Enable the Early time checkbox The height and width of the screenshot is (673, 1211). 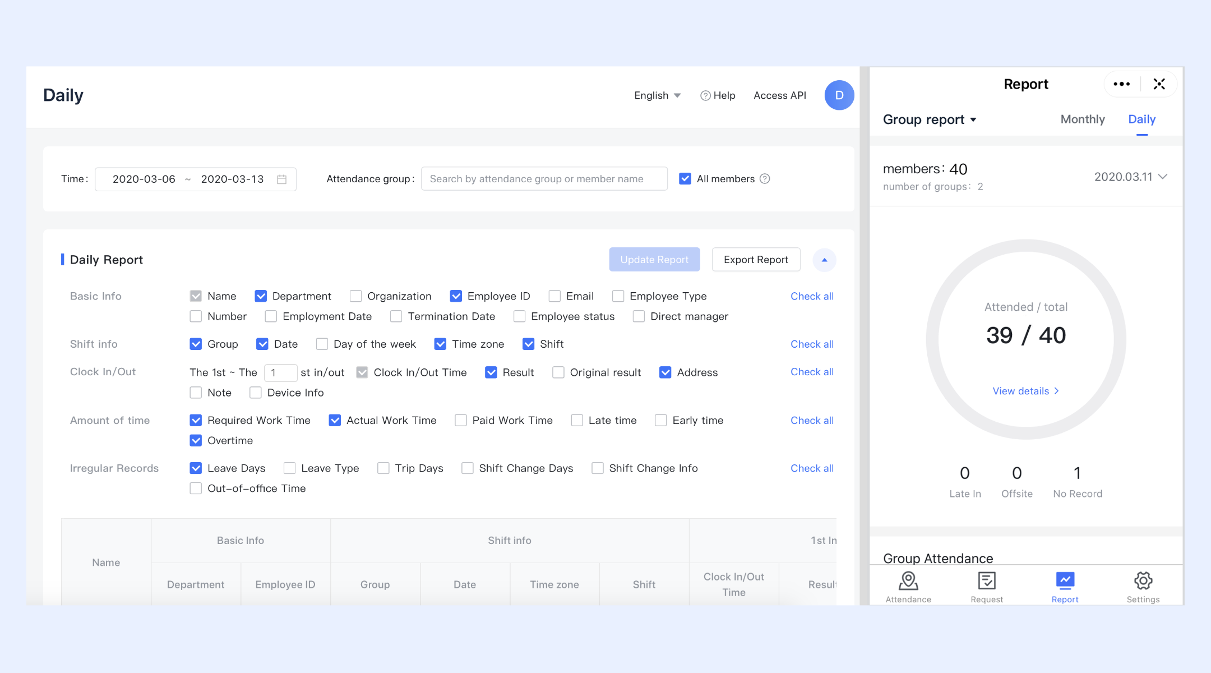pos(660,420)
